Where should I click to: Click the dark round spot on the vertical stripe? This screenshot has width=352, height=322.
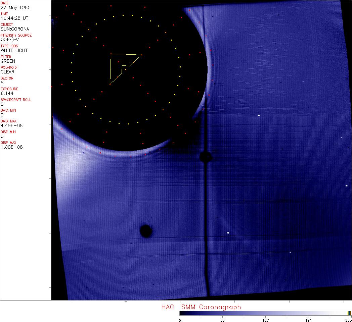205,156
